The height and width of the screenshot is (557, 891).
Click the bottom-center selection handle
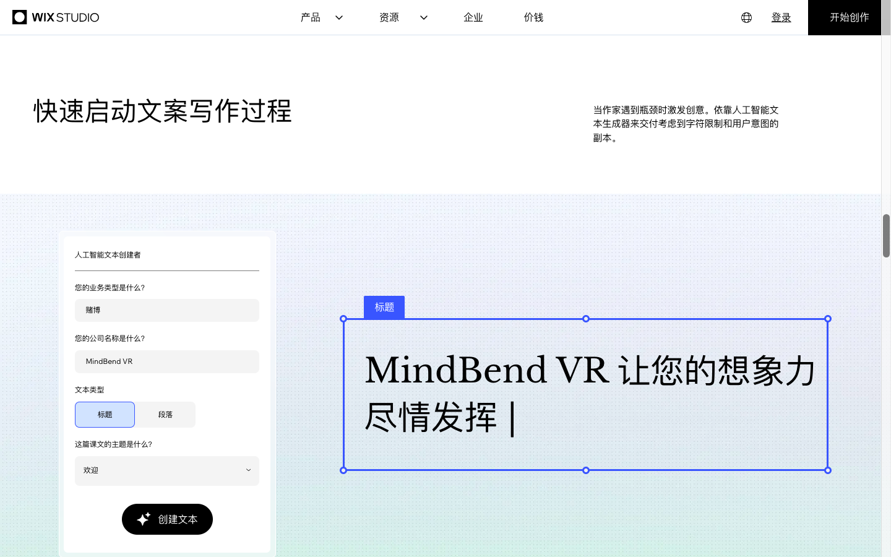click(x=586, y=470)
